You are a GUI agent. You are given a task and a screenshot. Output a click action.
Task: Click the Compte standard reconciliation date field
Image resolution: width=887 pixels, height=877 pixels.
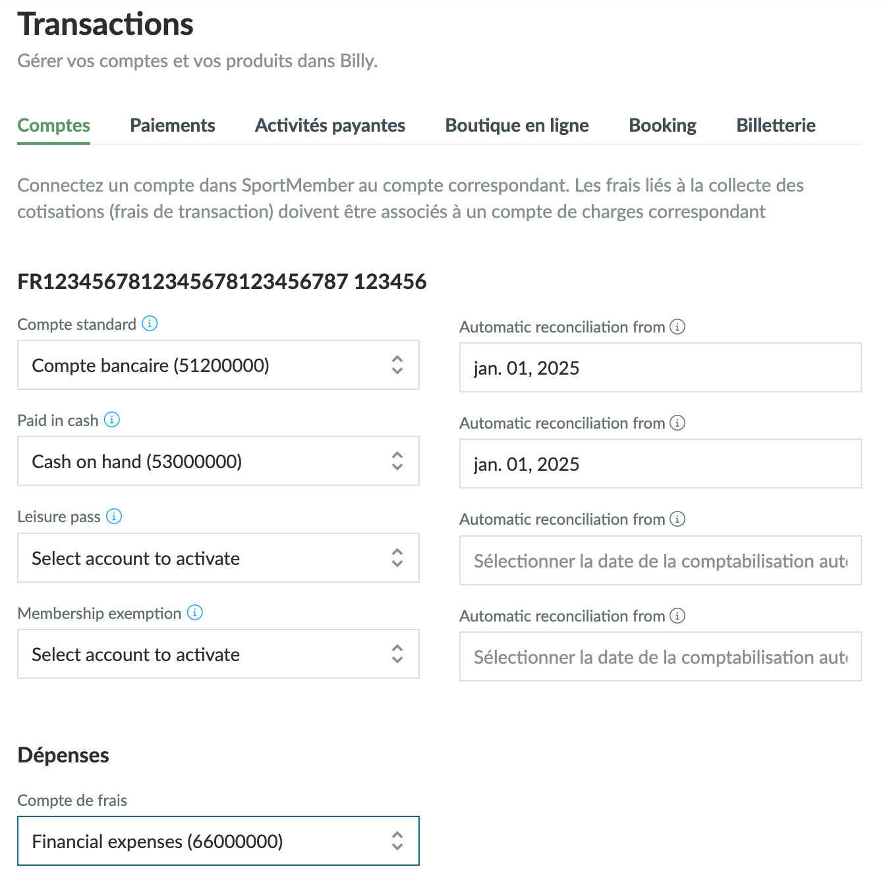(x=660, y=368)
